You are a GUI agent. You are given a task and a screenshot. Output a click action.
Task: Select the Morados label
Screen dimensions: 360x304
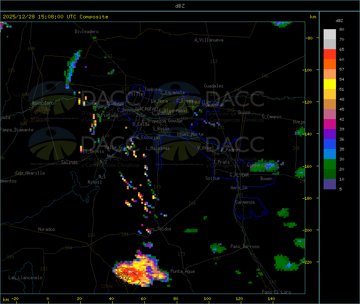[x=46, y=229]
